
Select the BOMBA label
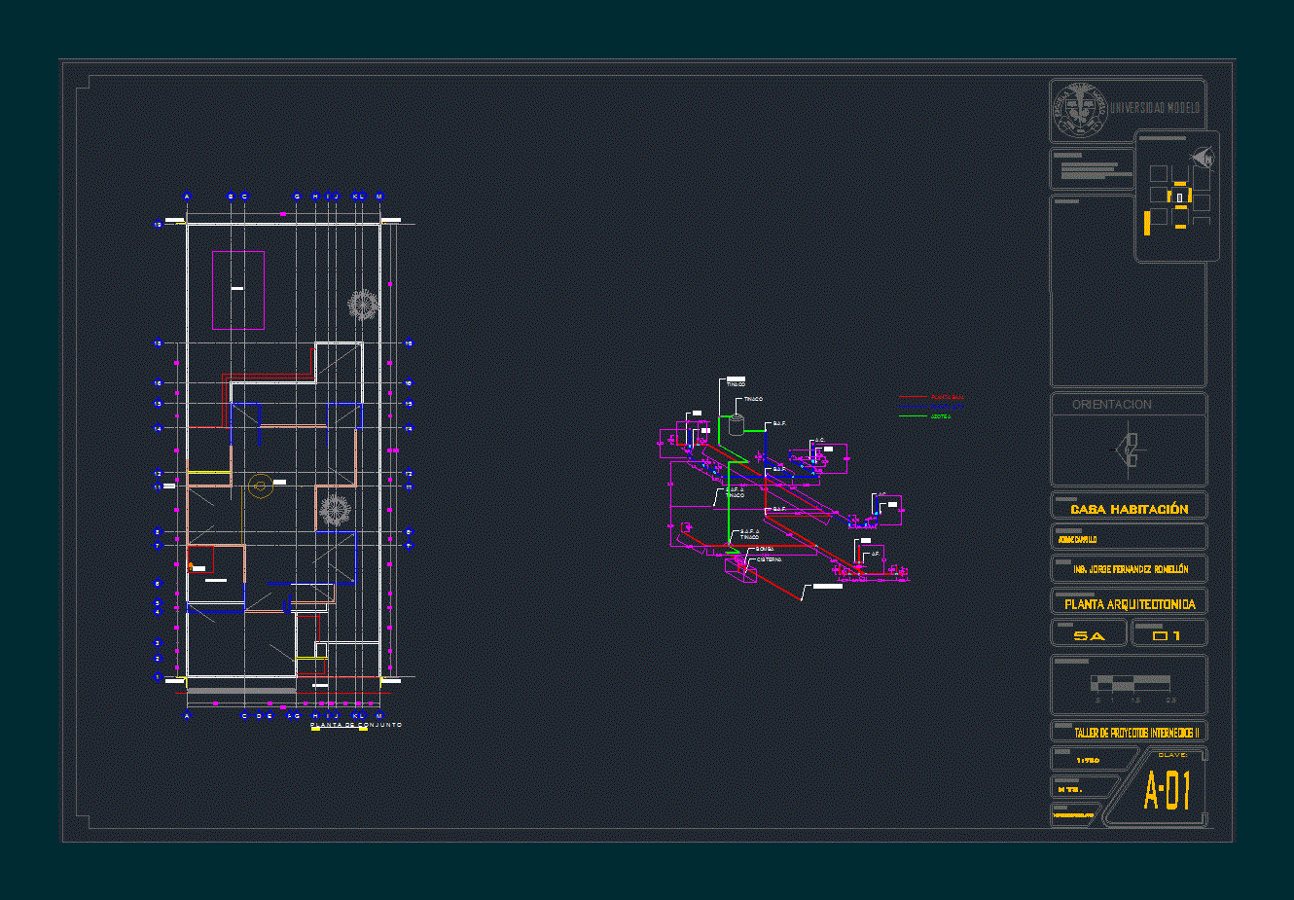(x=765, y=549)
